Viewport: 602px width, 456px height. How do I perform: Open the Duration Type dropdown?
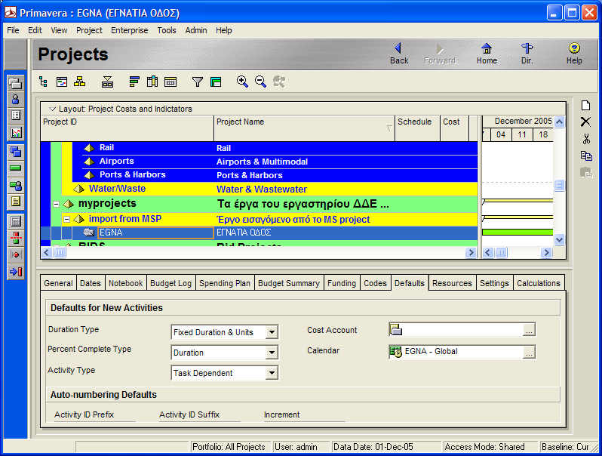(272, 332)
